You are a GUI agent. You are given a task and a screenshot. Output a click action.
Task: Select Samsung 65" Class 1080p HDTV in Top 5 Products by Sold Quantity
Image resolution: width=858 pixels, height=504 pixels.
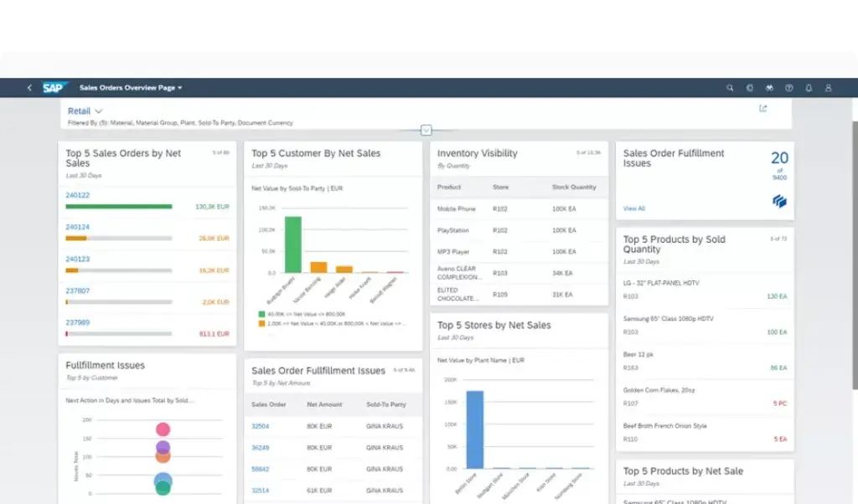pyautogui.click(x=705, y=325)
